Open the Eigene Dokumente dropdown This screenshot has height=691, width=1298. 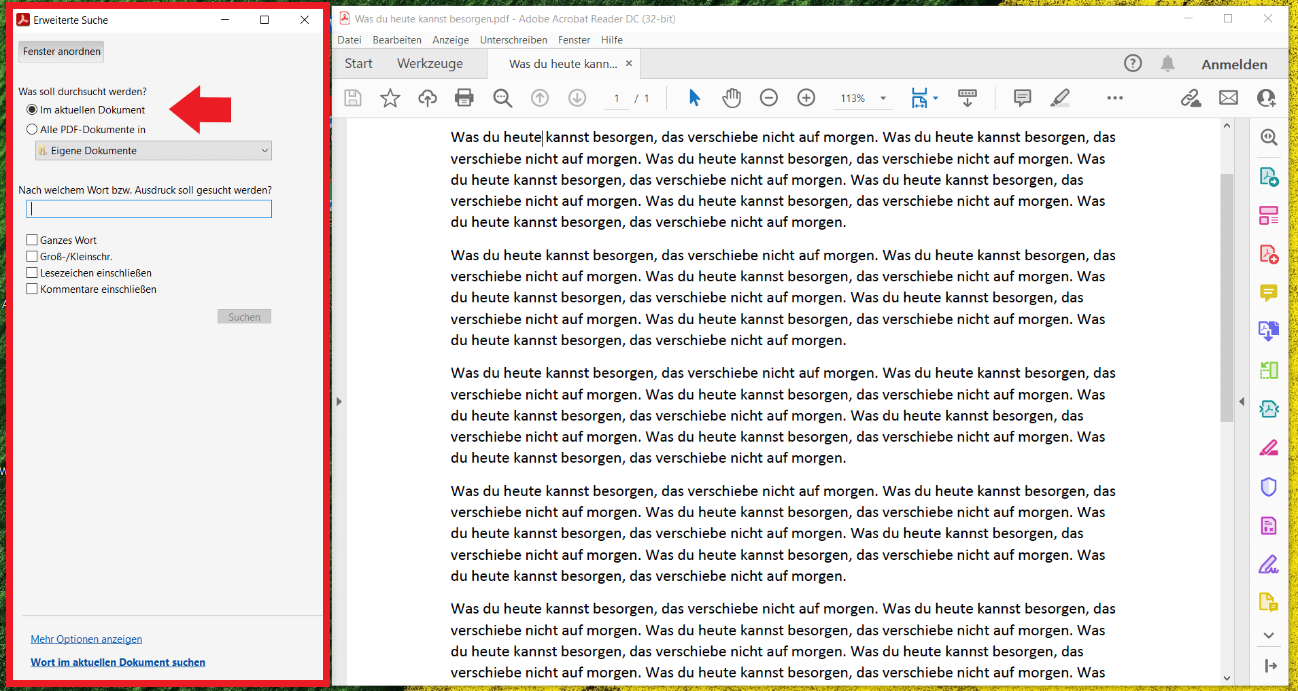(x=153, y=150)
